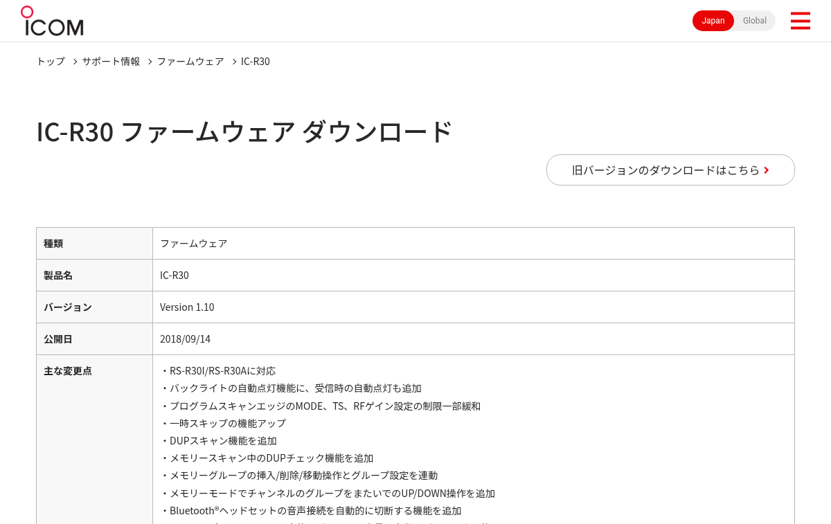Screen dimensions: 831x524
Task: Click IC-R30 breadcrumb item
Action: (x=256, y=61)
